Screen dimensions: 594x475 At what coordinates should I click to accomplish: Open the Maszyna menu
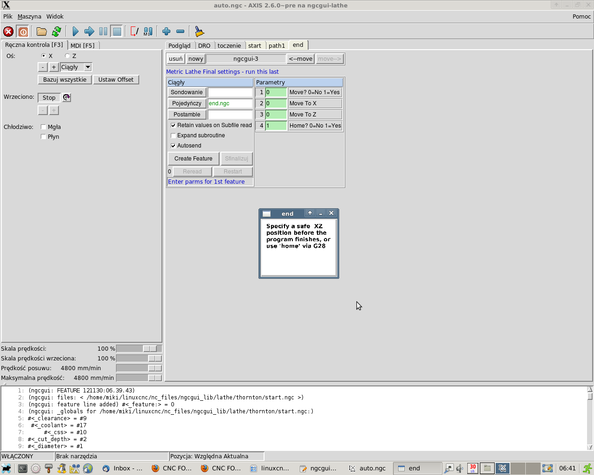click(29, 17)
